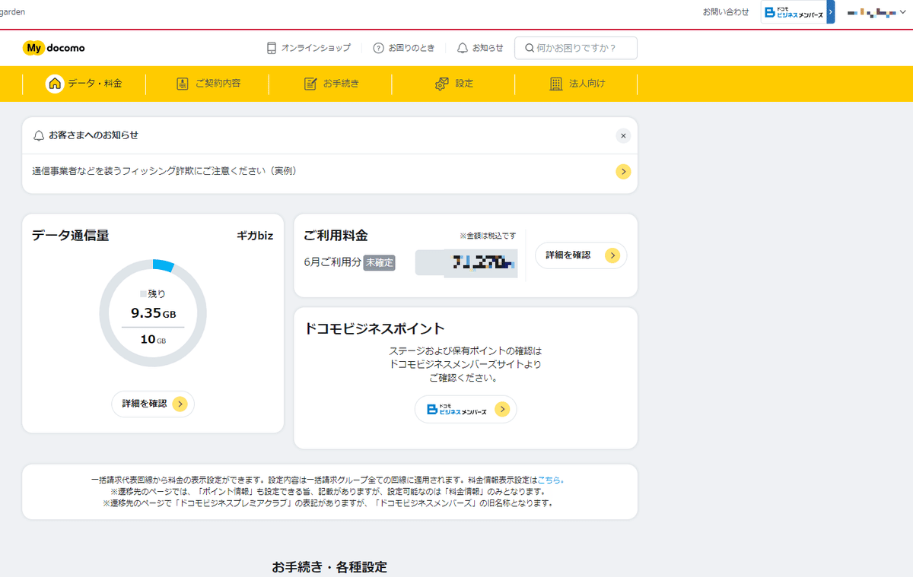913x577 pixels.
Task: Dismiss the お客さまへのお知らせ panel with X
Action: (x=623, y=136)
